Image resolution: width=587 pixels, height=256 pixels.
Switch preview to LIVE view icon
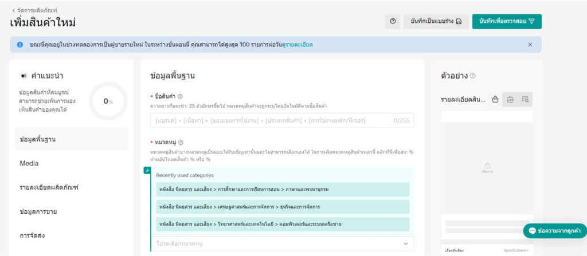(x=510, y=100)
